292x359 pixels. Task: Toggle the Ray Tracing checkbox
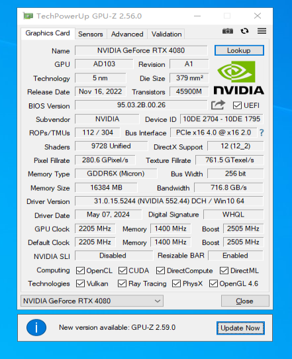pos(122,283)
